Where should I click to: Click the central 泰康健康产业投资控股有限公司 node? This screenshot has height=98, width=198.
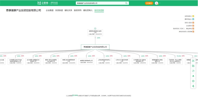pyautogui.click(x=95, y=47)
